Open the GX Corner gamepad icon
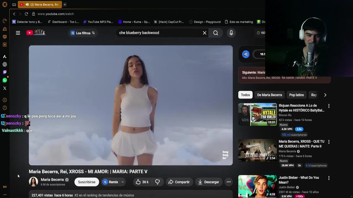353x198 pixels. coord(14,5)
